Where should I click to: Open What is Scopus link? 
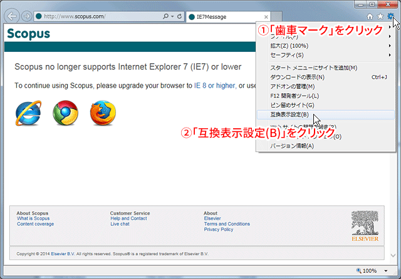tap(33, 218)
